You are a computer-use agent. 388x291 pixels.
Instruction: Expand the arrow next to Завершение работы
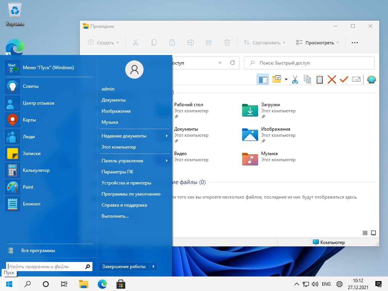[154, 267]
